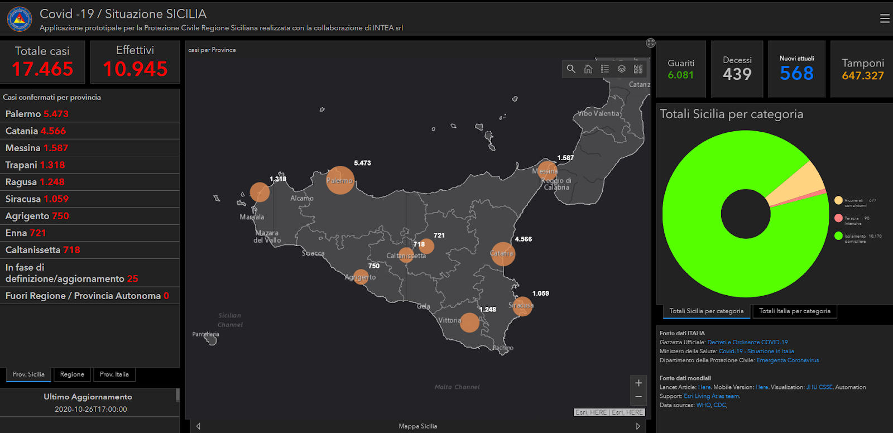Open the map layers panel
This screenshot has width=893, height=433.
[622, 69]
